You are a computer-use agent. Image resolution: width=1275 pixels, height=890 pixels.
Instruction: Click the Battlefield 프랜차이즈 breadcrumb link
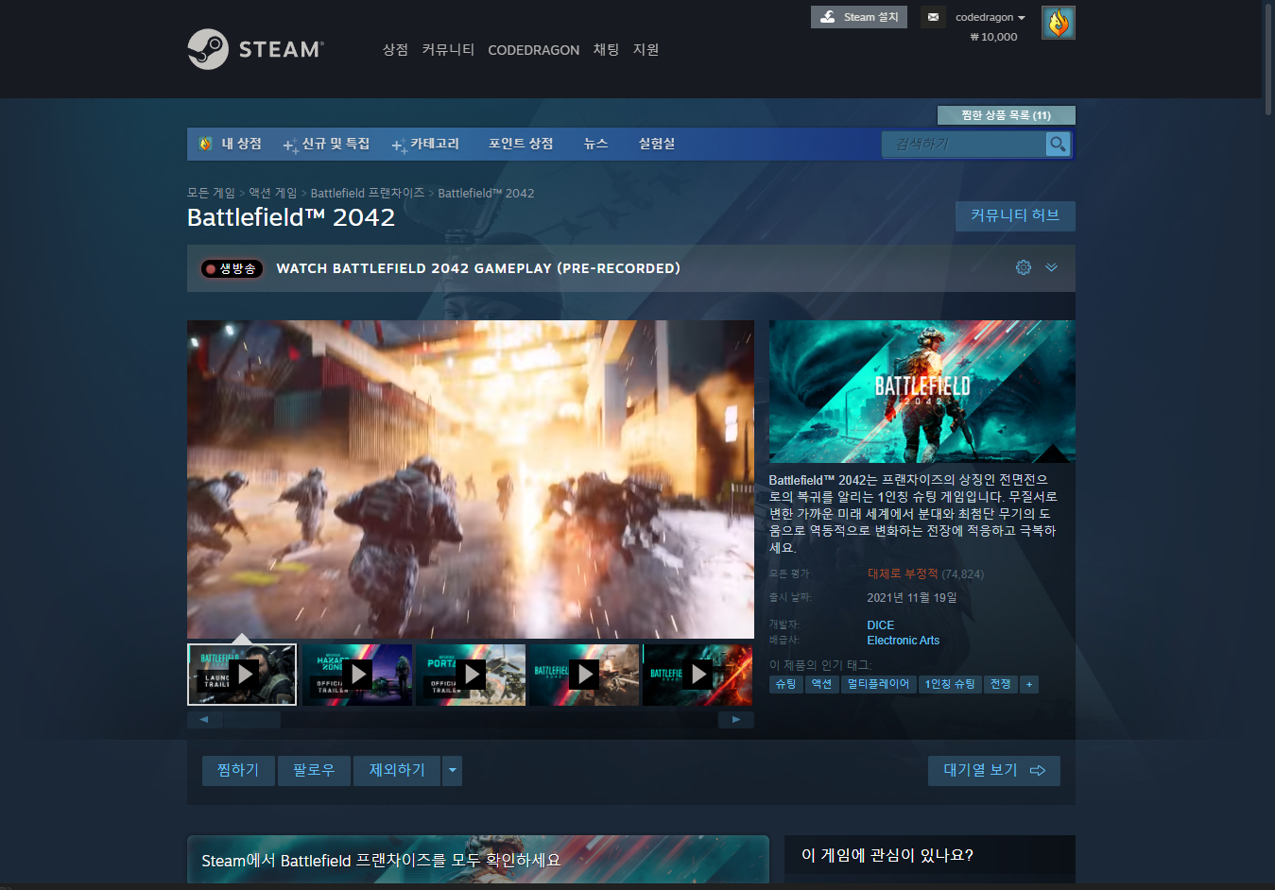pos(368,193)
